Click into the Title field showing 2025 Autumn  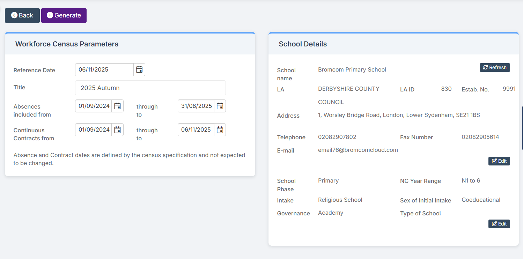[150, 88]
